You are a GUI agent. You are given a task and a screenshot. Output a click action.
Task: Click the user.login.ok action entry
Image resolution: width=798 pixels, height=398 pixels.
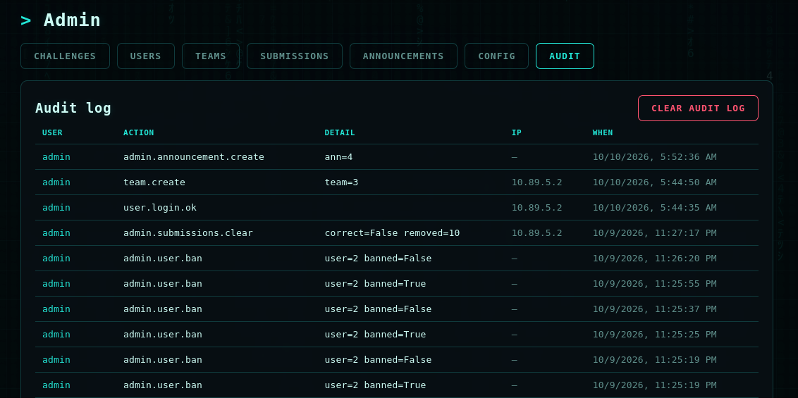(x=160, y=207)
